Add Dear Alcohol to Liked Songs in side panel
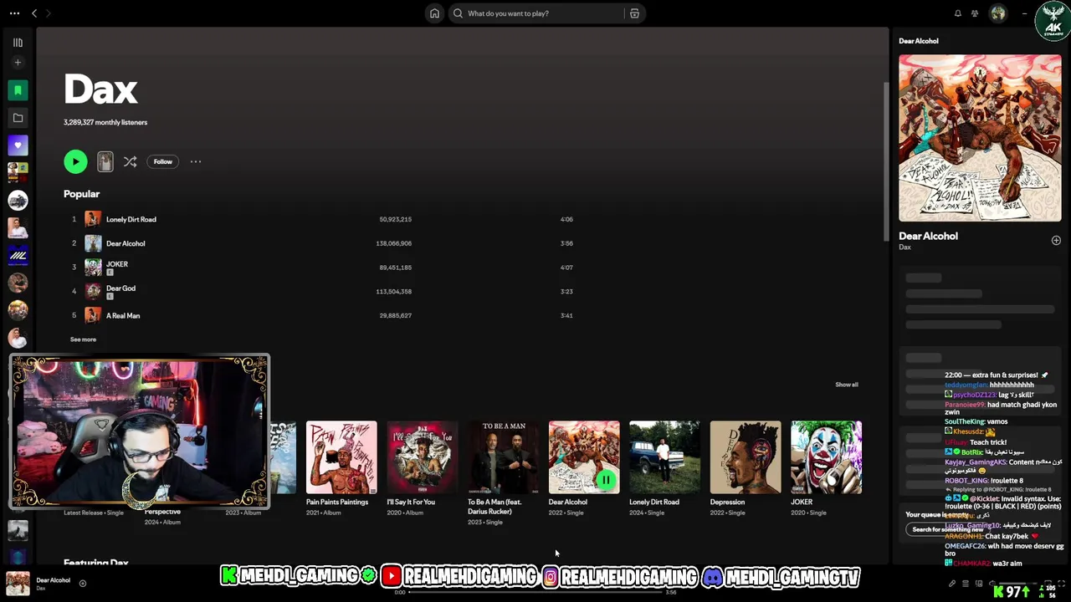Image resolution: width=1071 pixels, height=602 pixels. point(1056,240)
